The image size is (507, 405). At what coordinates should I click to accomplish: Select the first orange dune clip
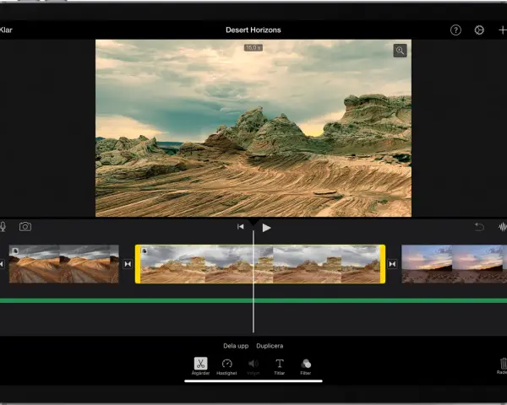[63, 264]
